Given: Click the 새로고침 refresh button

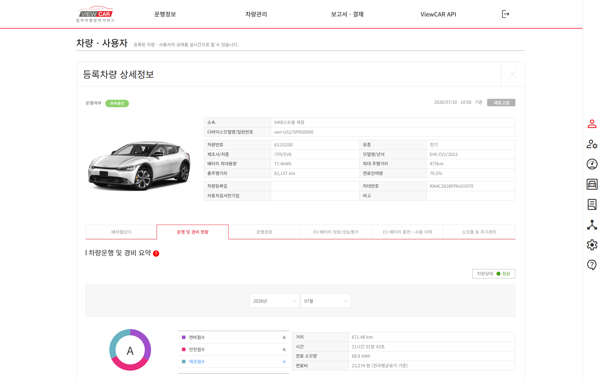Looking at the screenshot, I should [501, 103].
